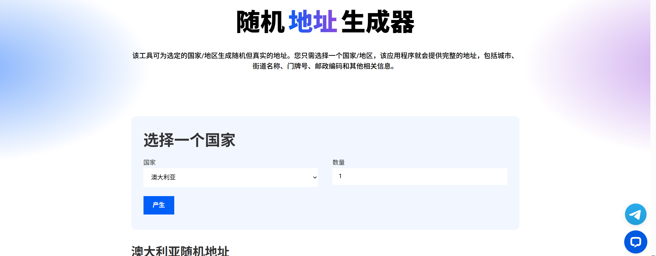Viewport: 656px width, 256px height.
Task: Click the 国家 field label
Action: pyautogui.click(x=149, y=162)
